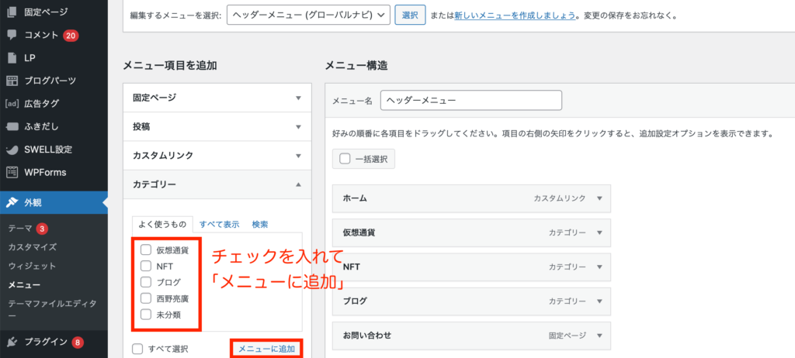Click the theme updates badge 3

(42, 229)
